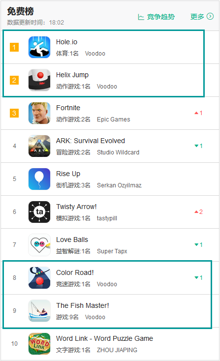Open the Twisty Arrow! app icon
Screen dimensions: 220x361
39,212
